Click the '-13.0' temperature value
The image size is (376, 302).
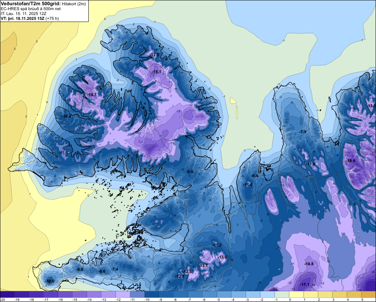(222, 257)
